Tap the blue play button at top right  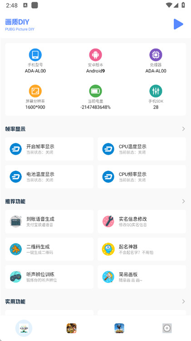pyautogui.click(x=178, y=24)
